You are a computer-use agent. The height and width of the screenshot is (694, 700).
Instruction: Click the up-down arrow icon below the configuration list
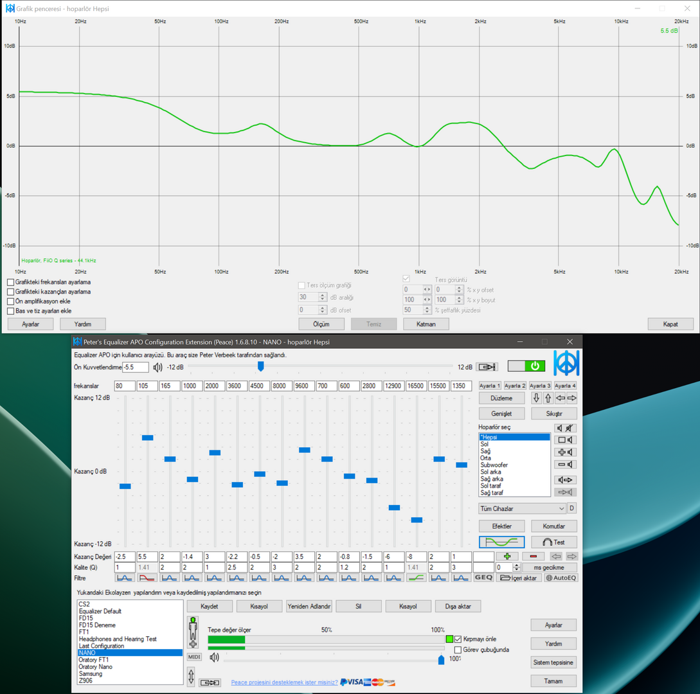[191, 676]
